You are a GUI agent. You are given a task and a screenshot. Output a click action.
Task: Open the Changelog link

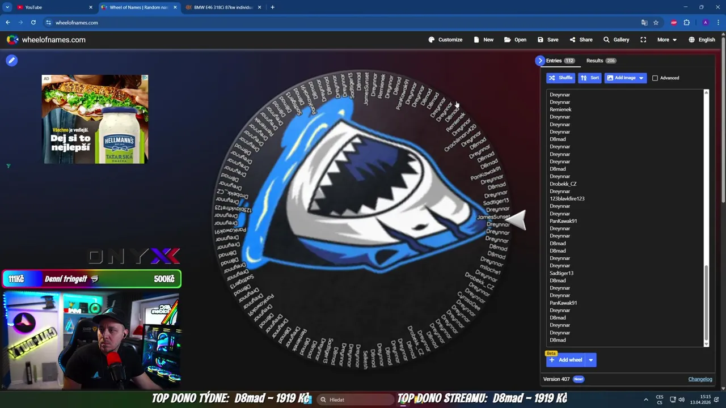(700, 379)
